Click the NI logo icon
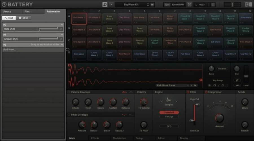 248,5
